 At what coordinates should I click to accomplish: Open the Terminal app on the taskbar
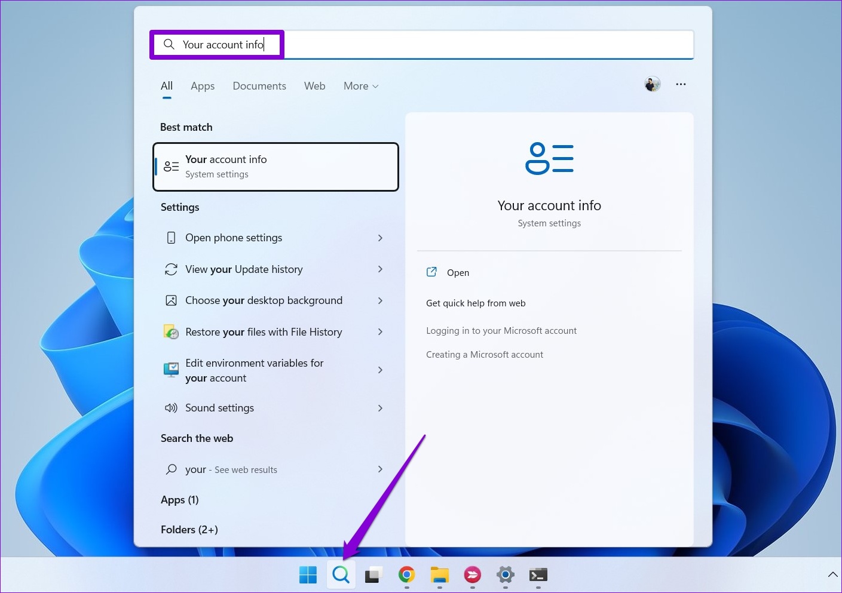click(x=538, y=575)
